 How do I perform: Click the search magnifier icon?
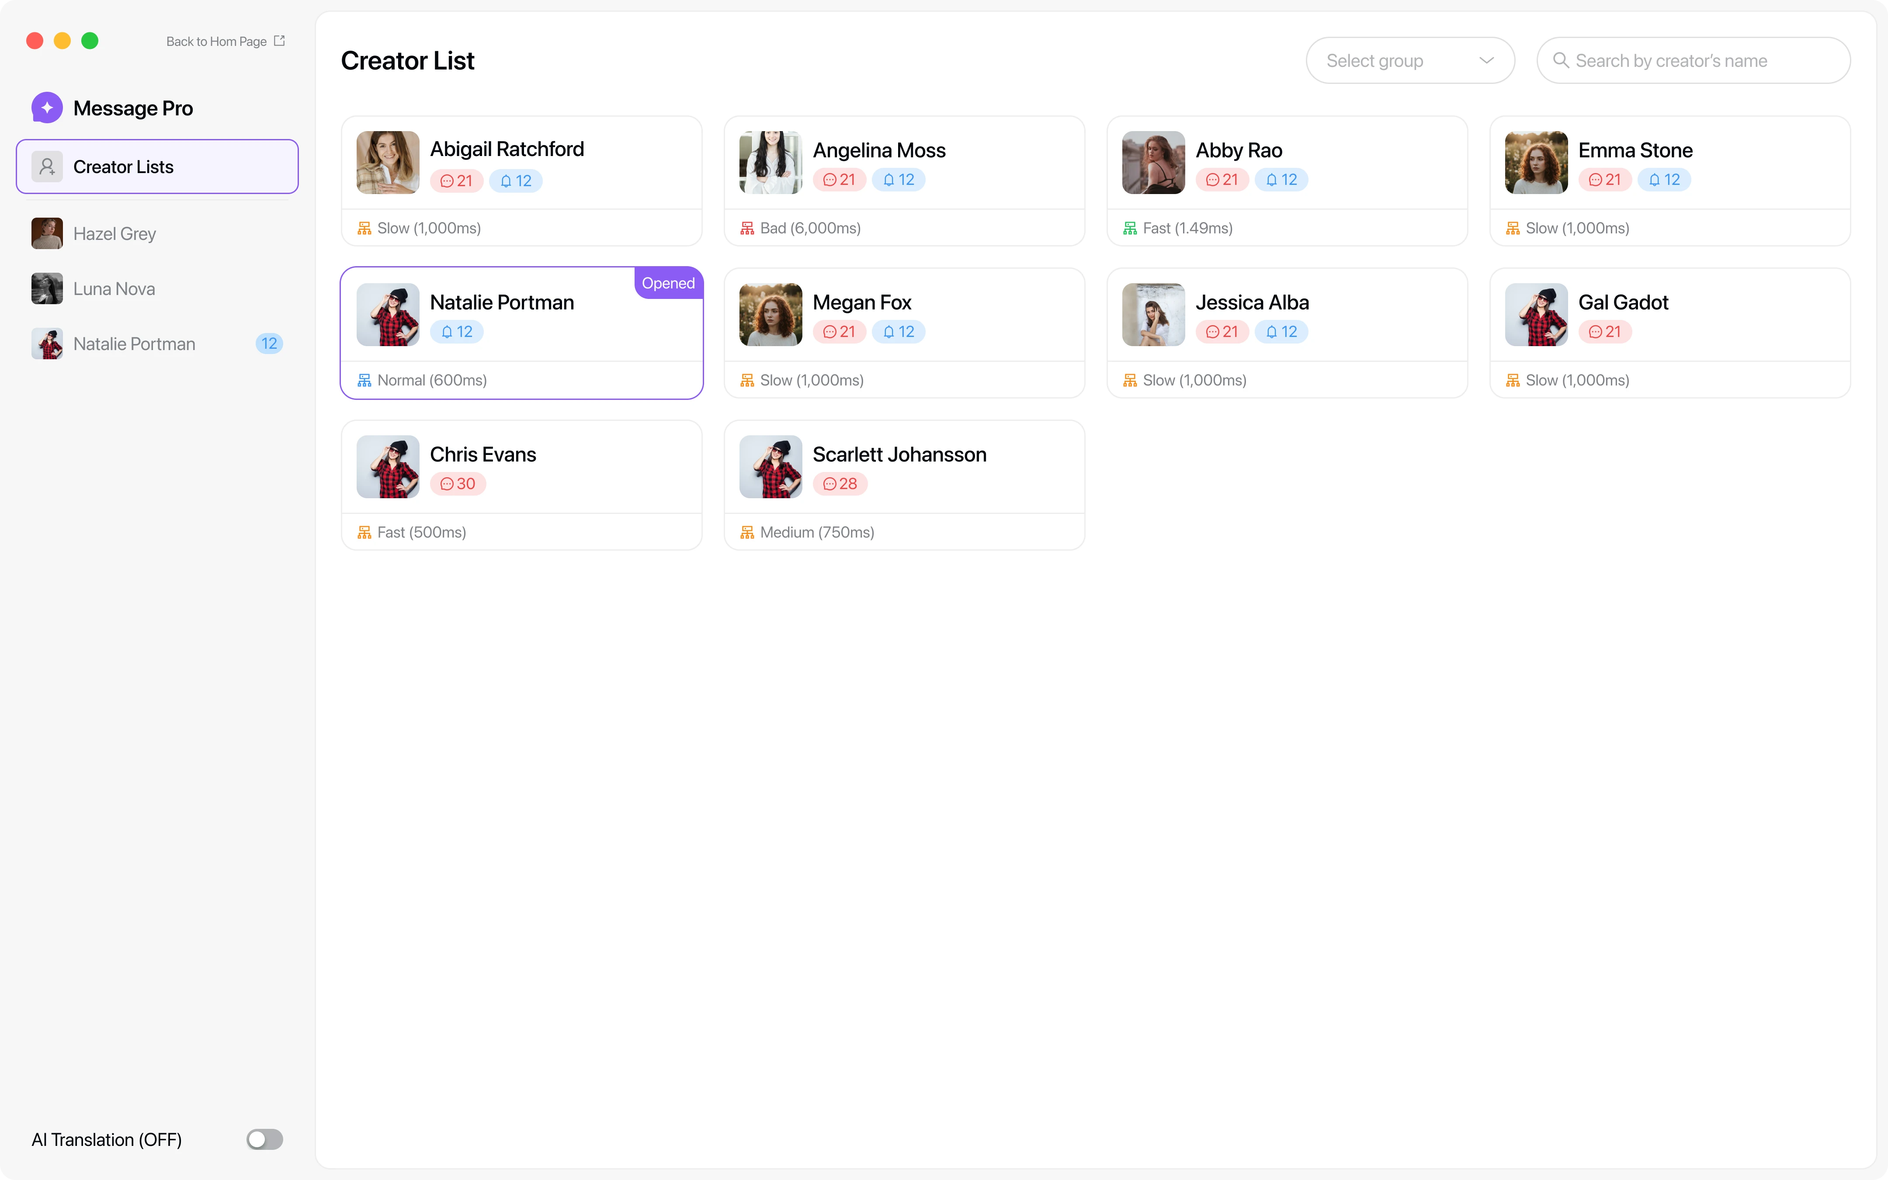pyautogui.click(x=1560, y=60)
